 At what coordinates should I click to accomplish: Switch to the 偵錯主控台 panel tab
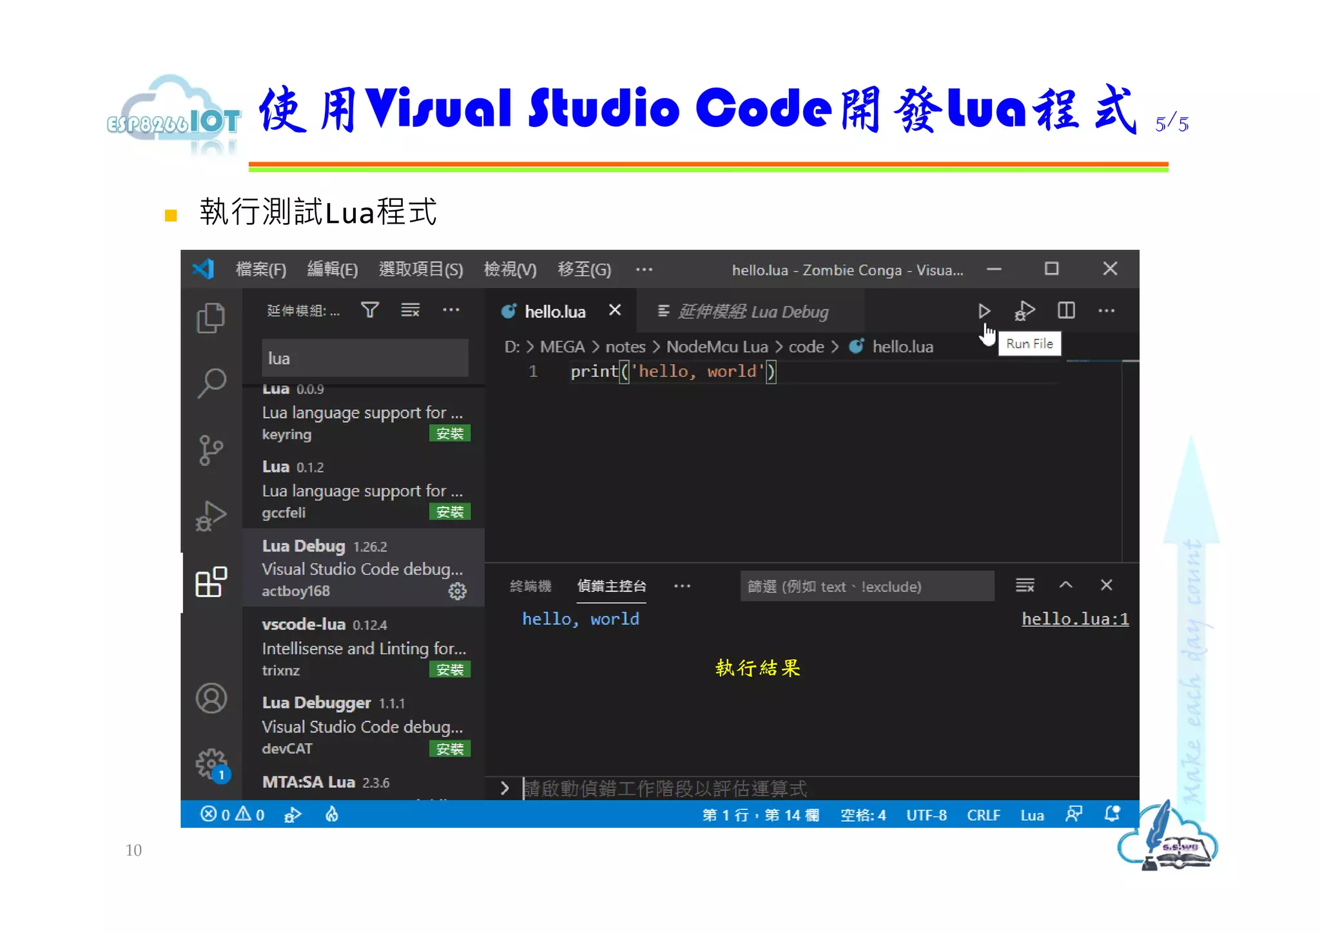pyautogui.click(x=612, y=586)
